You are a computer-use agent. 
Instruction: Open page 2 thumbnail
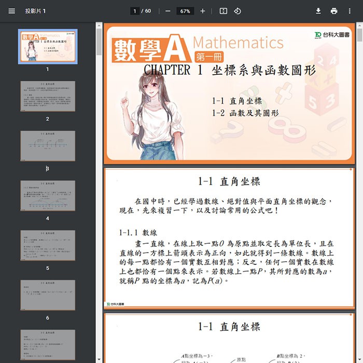[x=48, y=96]
